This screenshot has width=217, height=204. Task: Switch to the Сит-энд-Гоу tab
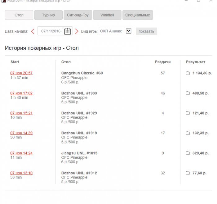point(77,15)
